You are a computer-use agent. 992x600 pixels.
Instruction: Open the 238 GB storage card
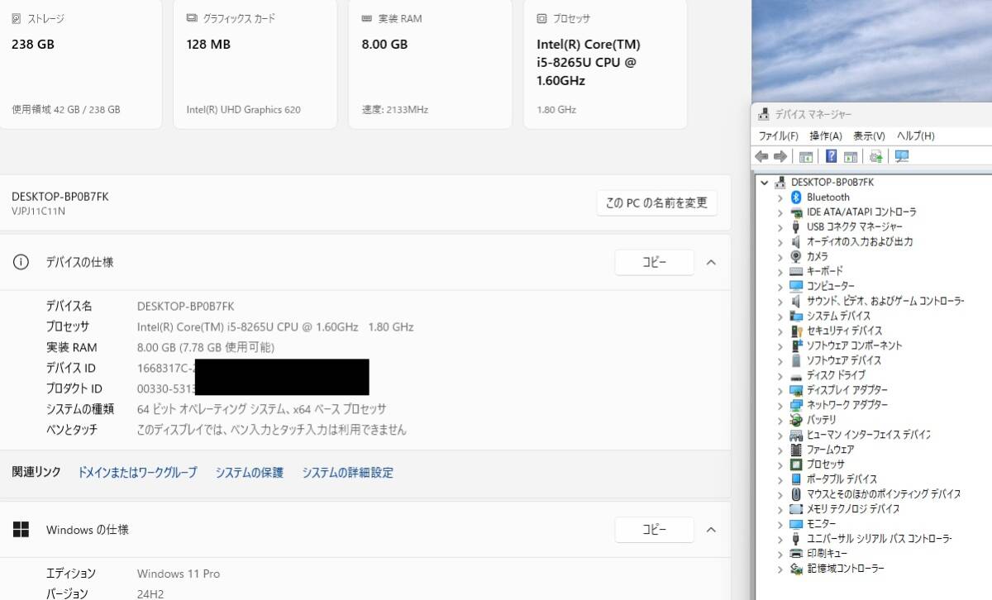(x=80, y=64)
